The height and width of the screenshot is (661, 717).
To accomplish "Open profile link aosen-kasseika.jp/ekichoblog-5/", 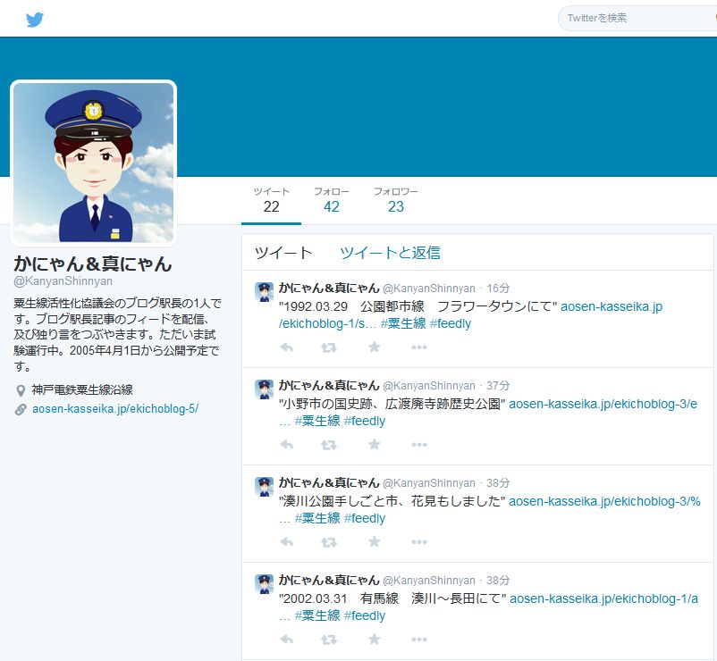I will [115, 409].
